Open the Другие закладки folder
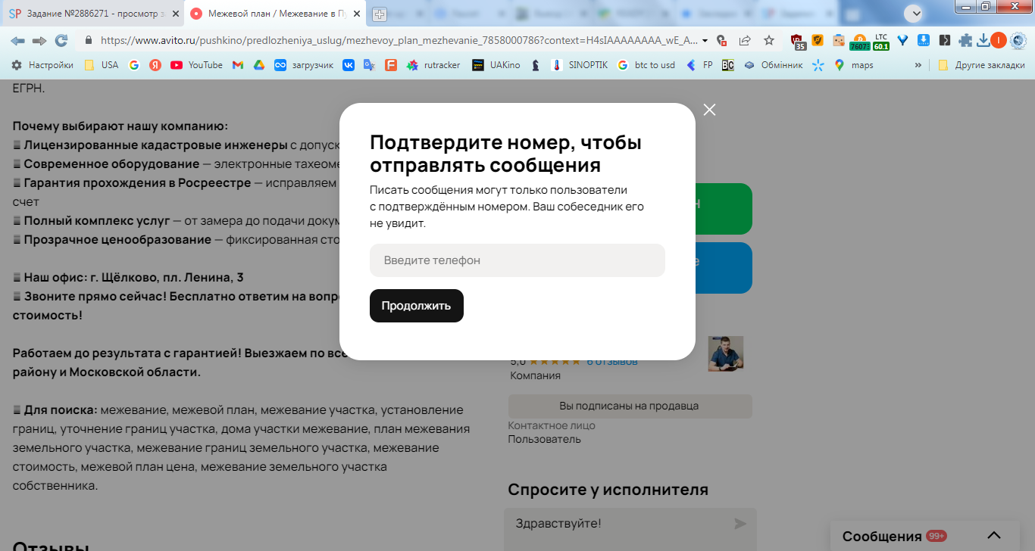 (x=982, y=65)
